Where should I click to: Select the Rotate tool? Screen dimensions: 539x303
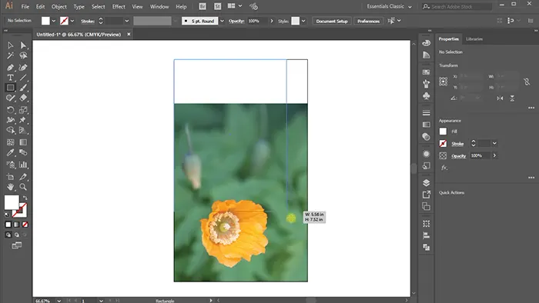click(10, 110)
